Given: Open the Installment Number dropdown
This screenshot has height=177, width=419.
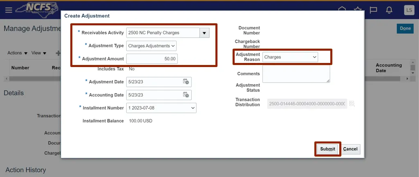Looking at the screenshot, I should tap(161, 108).
